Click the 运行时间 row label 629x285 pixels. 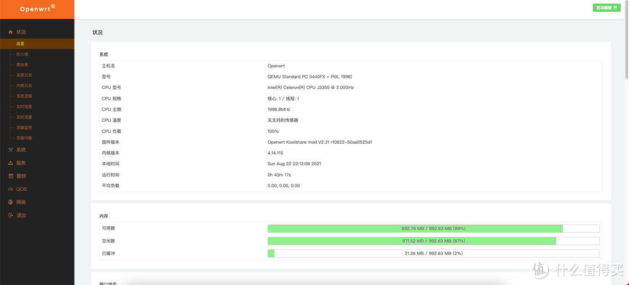(x=111, y=174)
